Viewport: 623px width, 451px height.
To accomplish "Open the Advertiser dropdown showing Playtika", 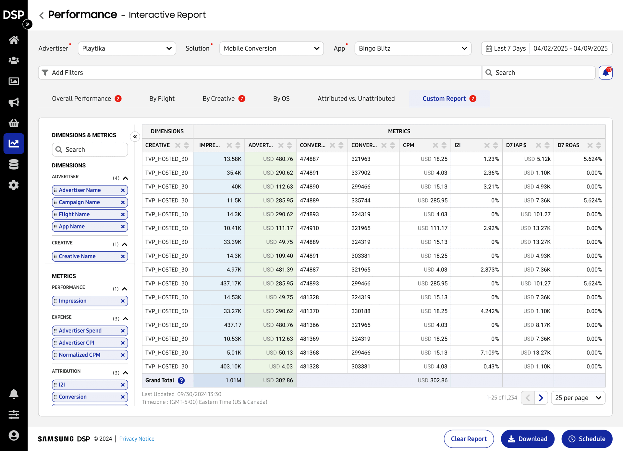I will point(127,48).
